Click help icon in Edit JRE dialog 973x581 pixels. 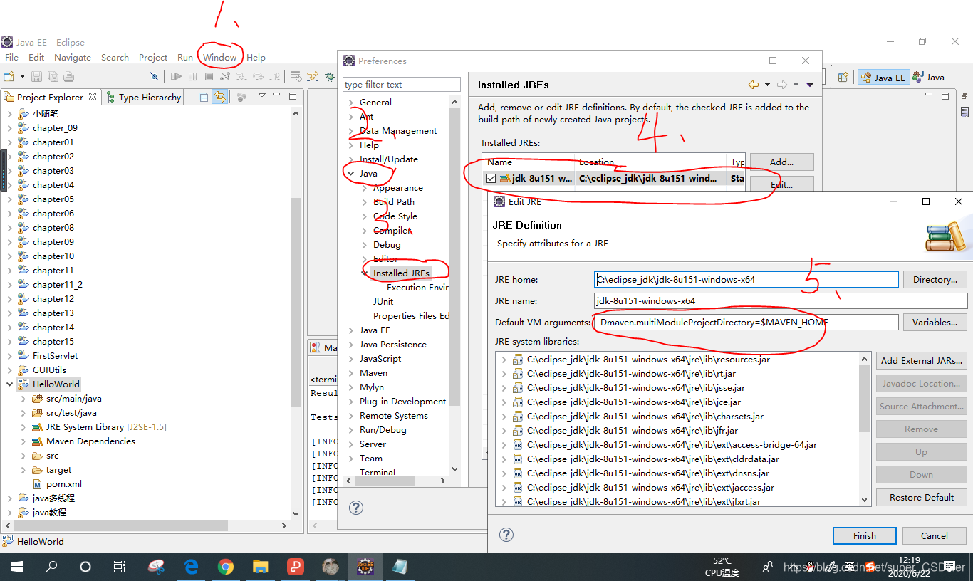506,535
